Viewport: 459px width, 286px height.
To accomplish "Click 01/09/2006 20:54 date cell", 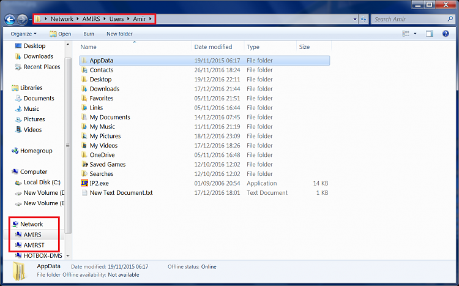I will (217, 184).
